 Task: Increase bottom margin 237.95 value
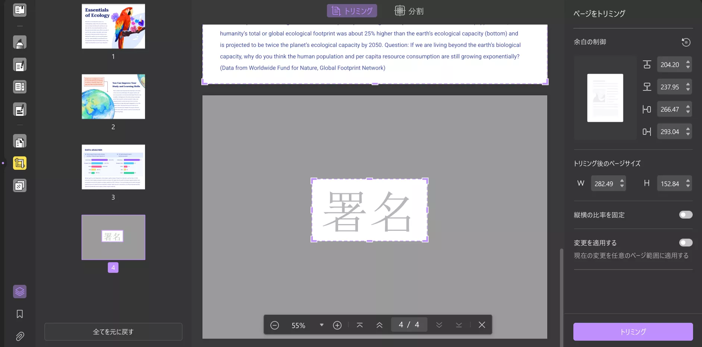(688, 84)
